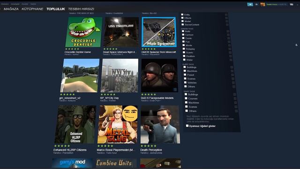This screenshot has width=300, height=169.
Task: Tick the Posed dupe tag
Action: tap(185, 75)
